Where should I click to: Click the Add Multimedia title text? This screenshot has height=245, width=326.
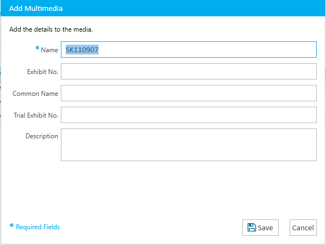[36, 9]
